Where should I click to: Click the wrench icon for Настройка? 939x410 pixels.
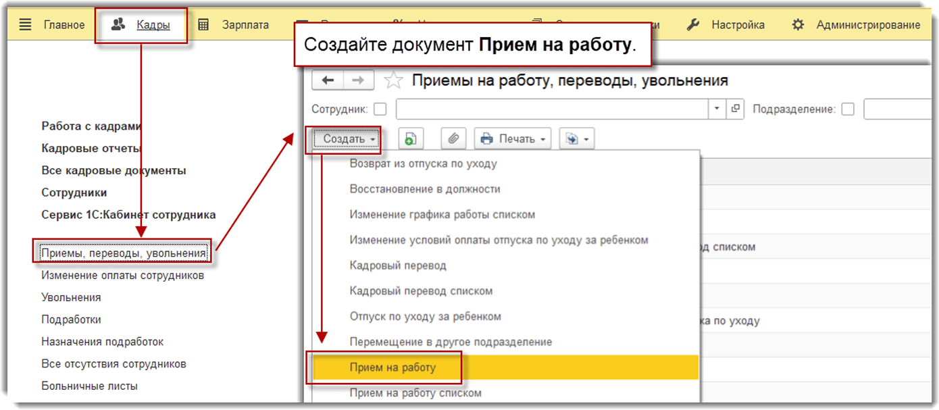[x=694, y=24]
